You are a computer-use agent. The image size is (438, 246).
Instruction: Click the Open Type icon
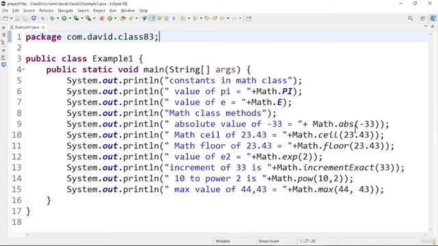click(x=123, y=18)
